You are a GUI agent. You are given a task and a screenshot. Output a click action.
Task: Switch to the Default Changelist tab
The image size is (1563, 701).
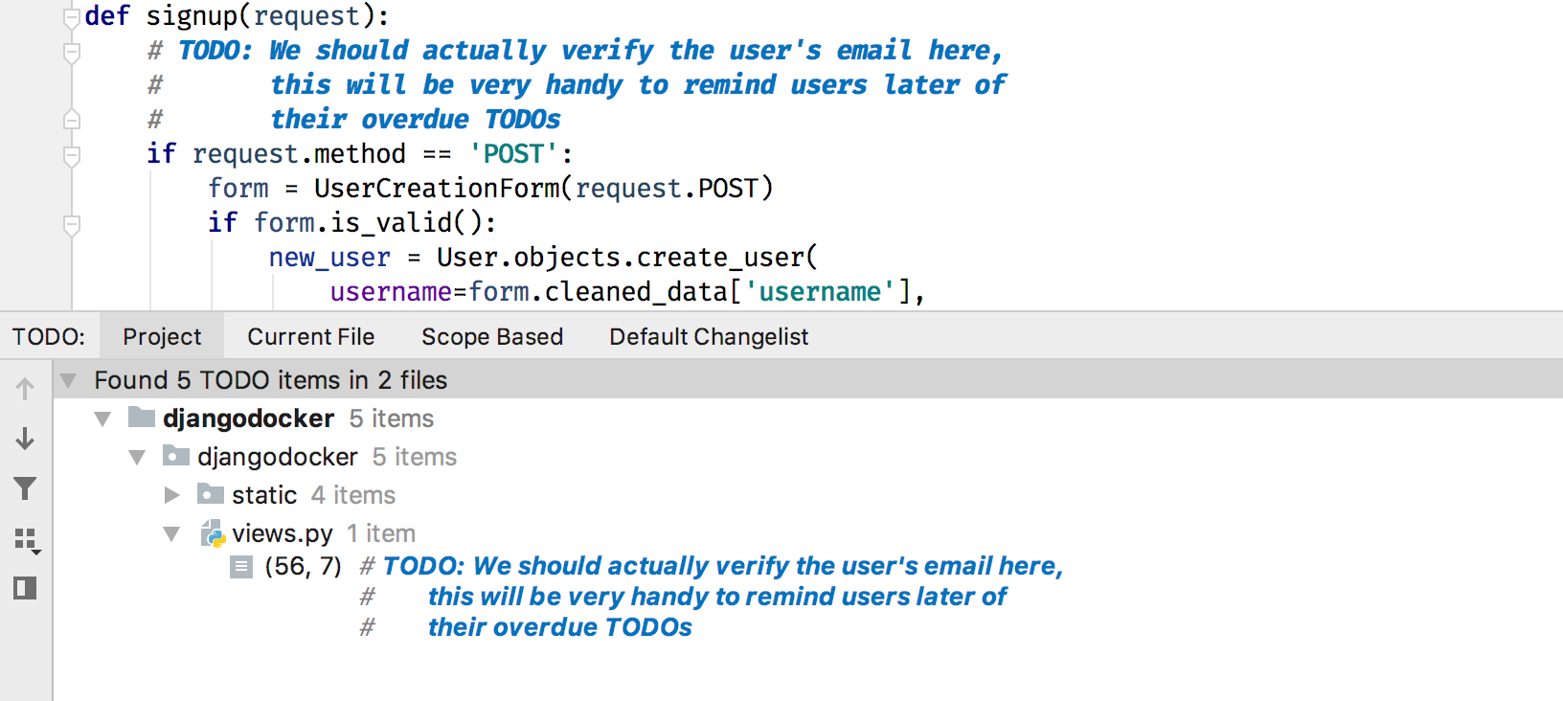pos(709,337)
